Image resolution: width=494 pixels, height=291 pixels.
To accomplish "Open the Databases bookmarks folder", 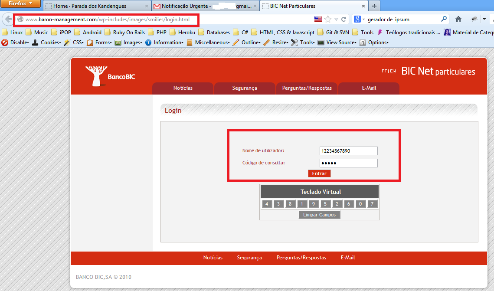I will click(215, 32).
